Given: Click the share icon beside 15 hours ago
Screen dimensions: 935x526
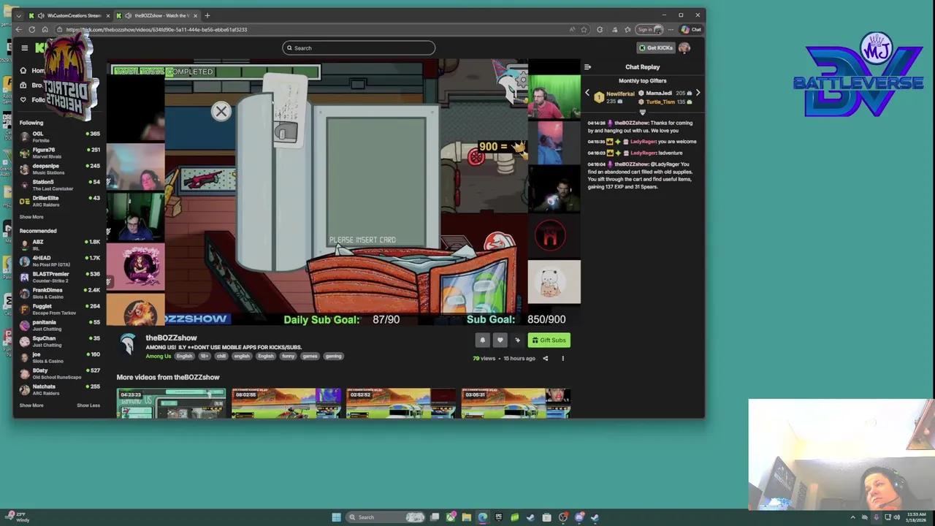Looking at the screenshot, I should coord(545,359).
